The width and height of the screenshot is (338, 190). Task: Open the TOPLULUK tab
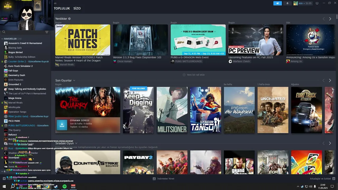pyautogui.click(x=62, y=8)
